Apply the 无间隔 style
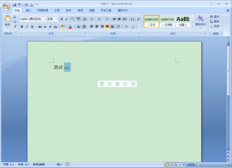This screenshot has height=168, width=232. click(167, 22)
